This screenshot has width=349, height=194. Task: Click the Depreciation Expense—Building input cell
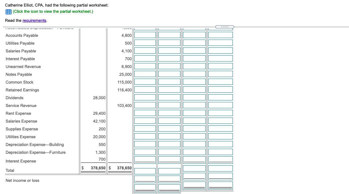[x=145, y=144]
